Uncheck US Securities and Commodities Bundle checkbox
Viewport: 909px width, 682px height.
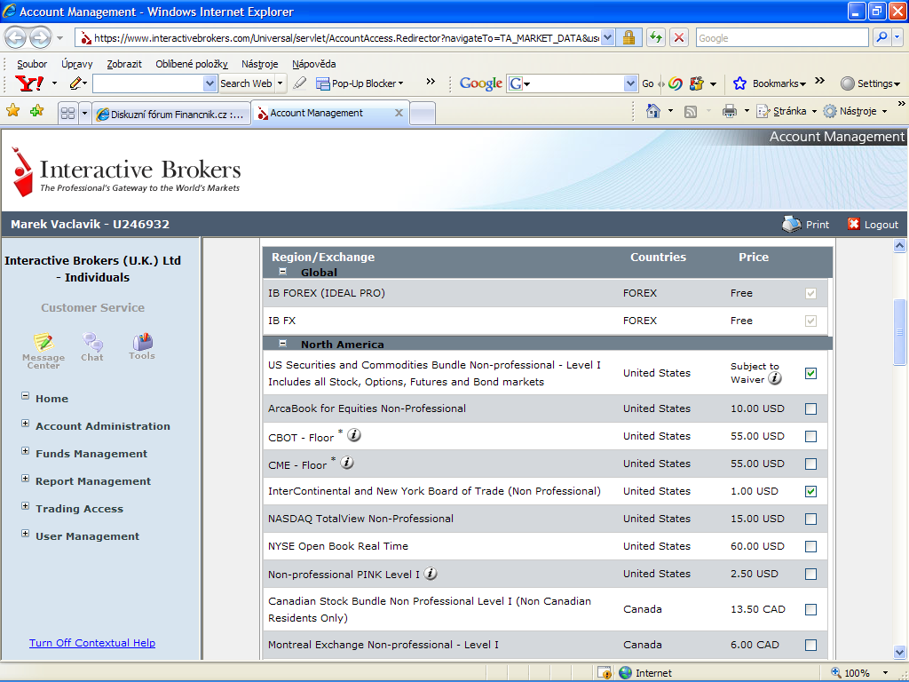[810, 373]
